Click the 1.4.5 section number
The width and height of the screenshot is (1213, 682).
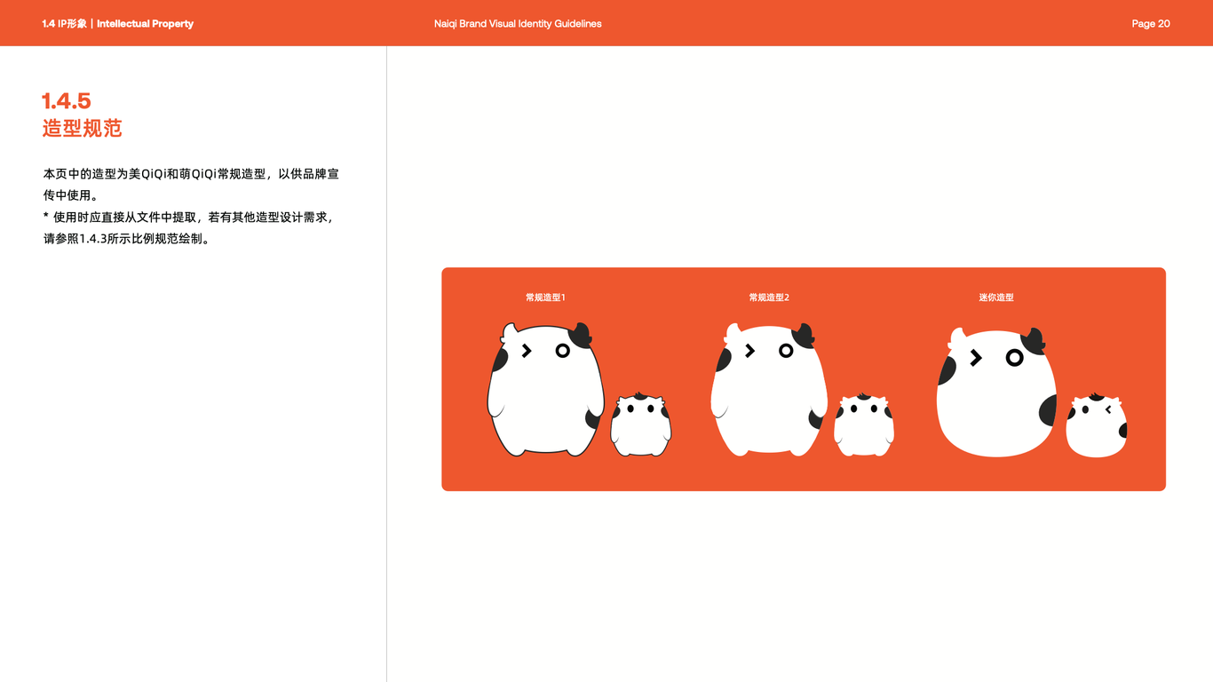(x=67, y=100)
